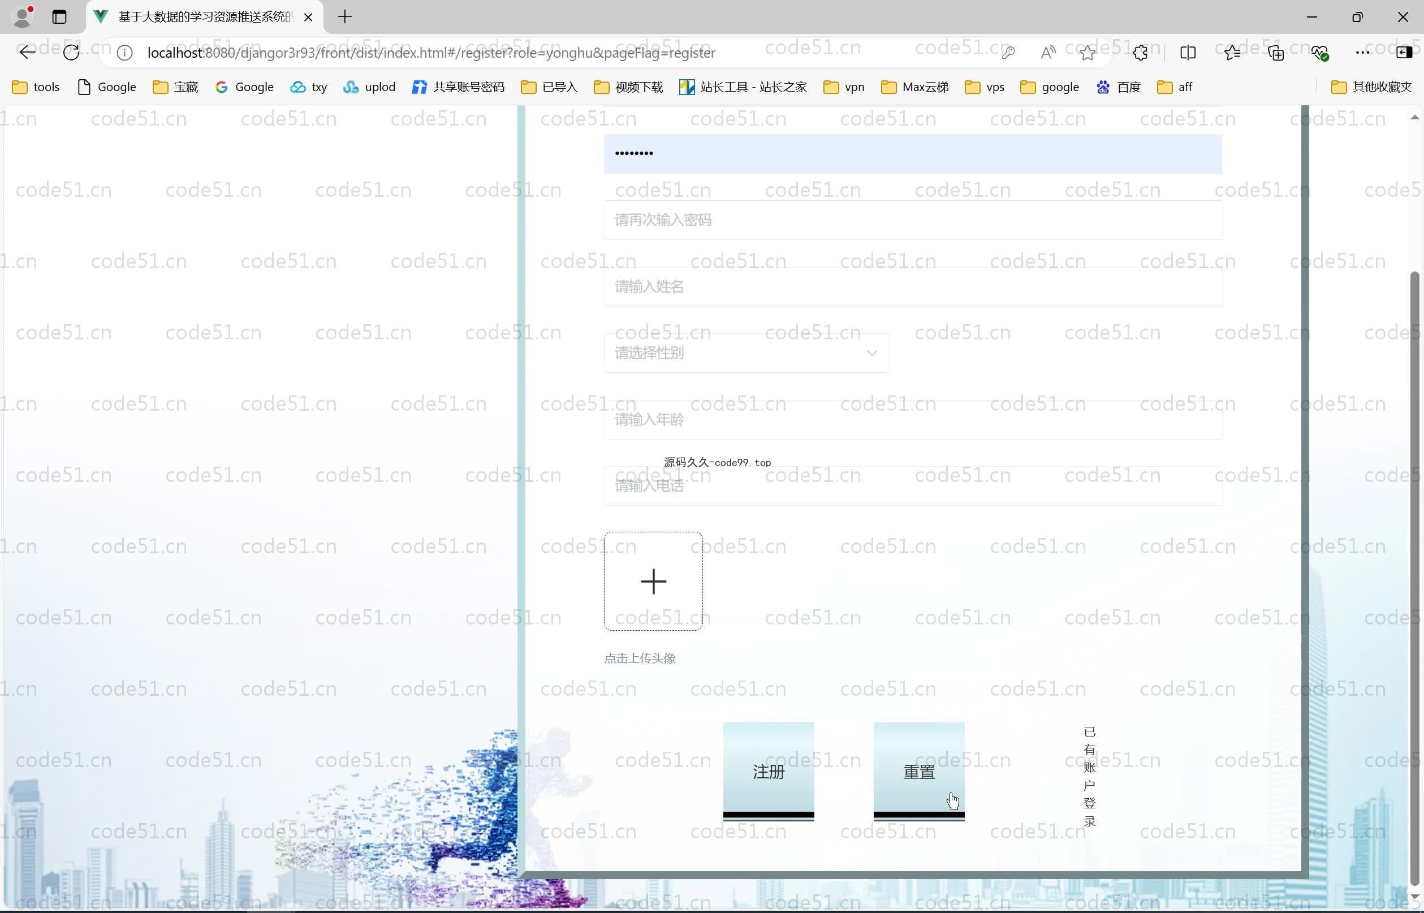The image size is (1424, 913).
Task: Open the 宝藏 bookmark folder
Action: pos(175,87)
